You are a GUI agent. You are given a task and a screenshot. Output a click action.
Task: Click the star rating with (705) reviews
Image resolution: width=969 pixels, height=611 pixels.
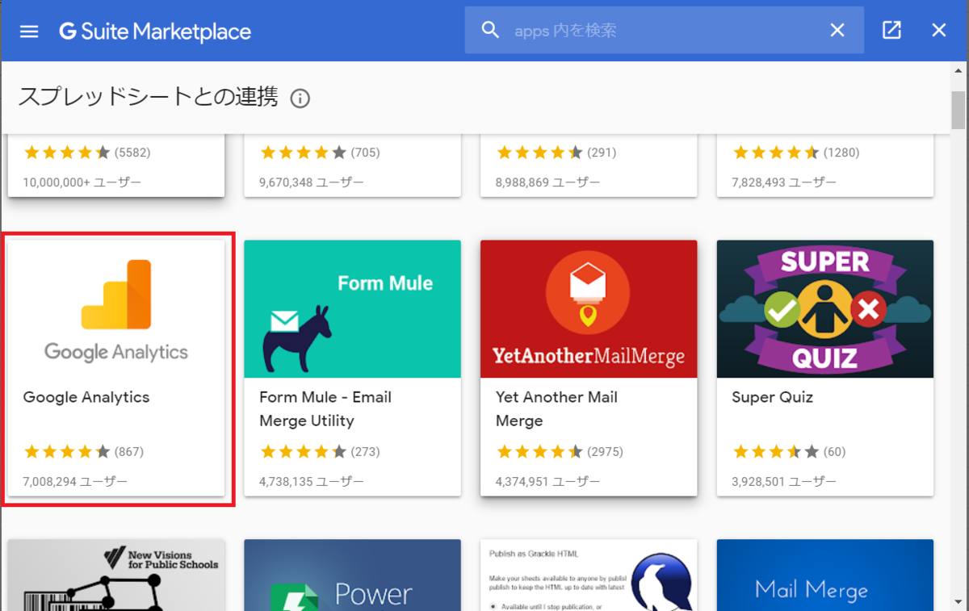click(320, 153)
